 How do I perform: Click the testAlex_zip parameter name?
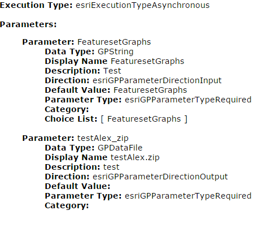(103, 138)
